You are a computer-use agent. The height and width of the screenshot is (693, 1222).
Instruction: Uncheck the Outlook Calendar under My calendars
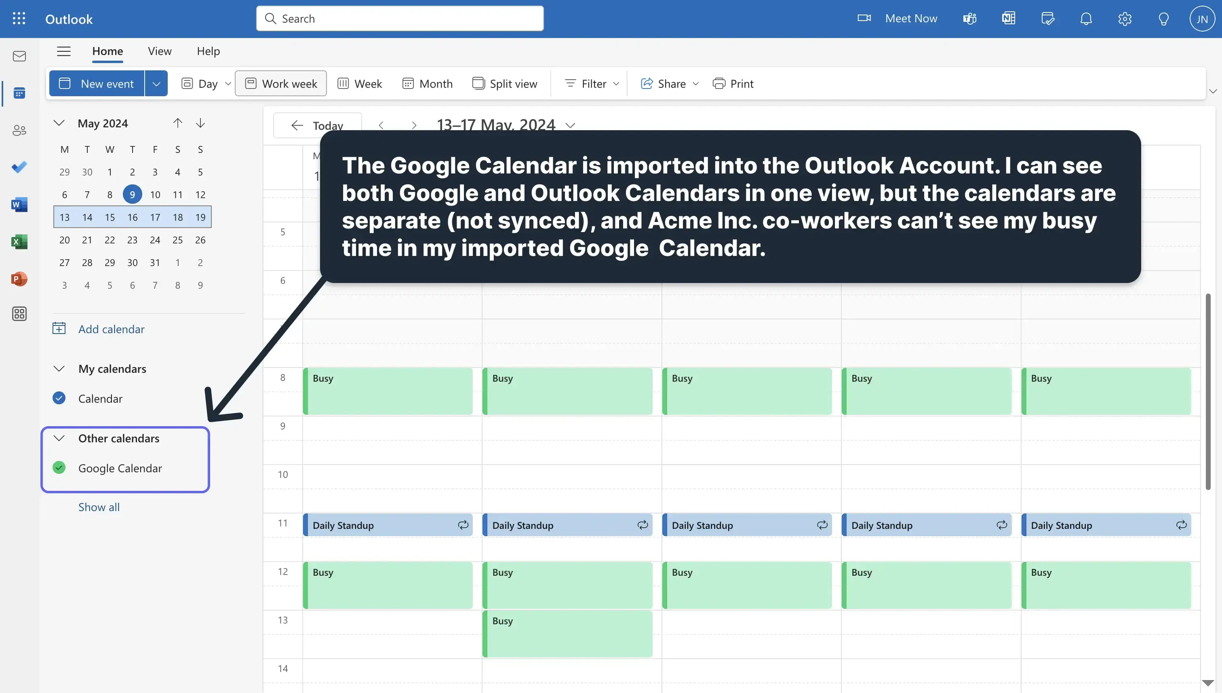pyautogui.click(x=59, y=398)
